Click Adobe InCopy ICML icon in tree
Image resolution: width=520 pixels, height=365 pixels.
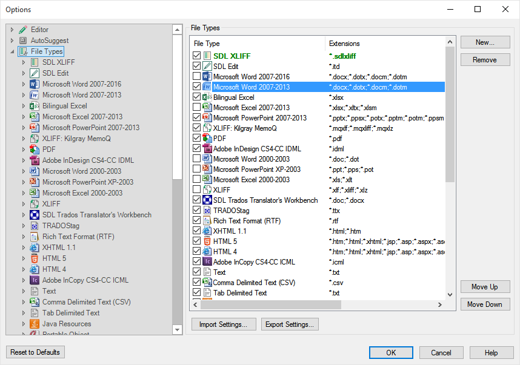(x=35, y=280)
